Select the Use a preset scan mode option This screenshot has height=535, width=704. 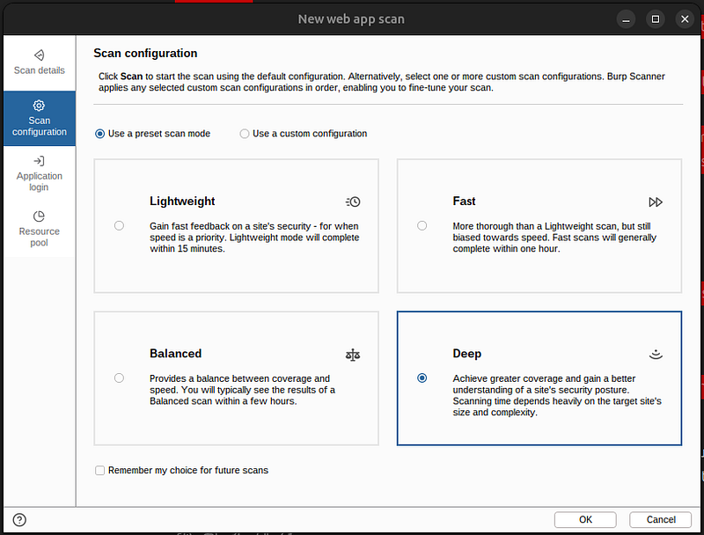[152, 134]
